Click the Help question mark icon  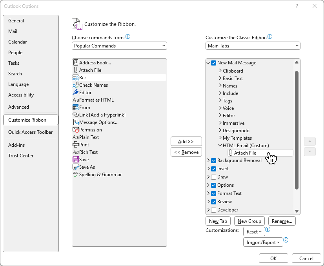point(297,6)
